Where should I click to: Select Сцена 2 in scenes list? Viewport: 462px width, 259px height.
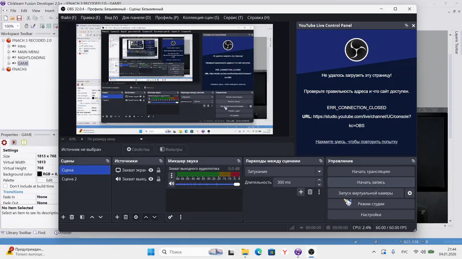[x=85, y=179]
